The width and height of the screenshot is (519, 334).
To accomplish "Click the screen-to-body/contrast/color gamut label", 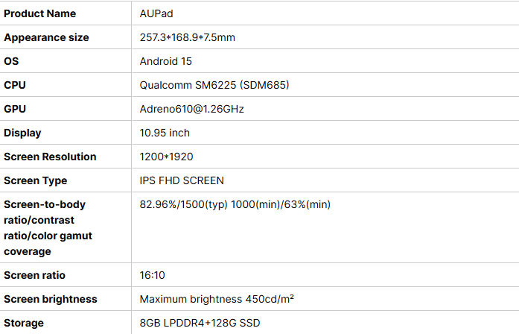I will pos(45,227).
